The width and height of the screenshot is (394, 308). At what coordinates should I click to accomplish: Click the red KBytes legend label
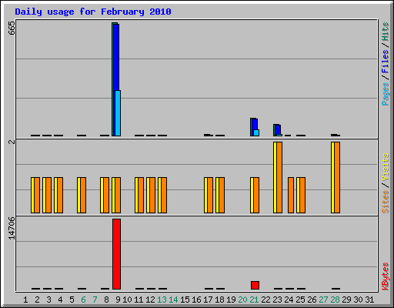click(385, 276)
